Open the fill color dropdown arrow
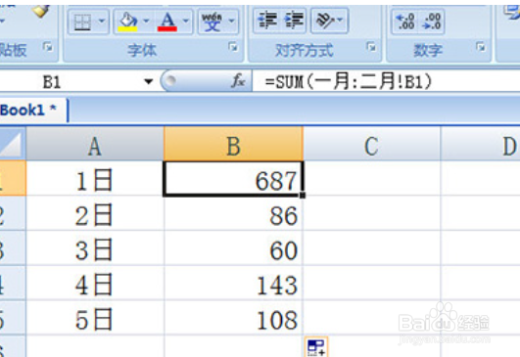The height and width of the screenshot is (357, 520). pos(146,21)
